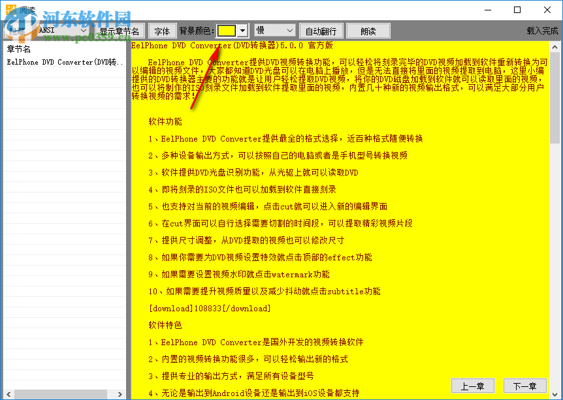The height and width of the screenshot is (400, 563).
Task: Open the 慢 reading speed dropdown
Action: coord(275,31)
